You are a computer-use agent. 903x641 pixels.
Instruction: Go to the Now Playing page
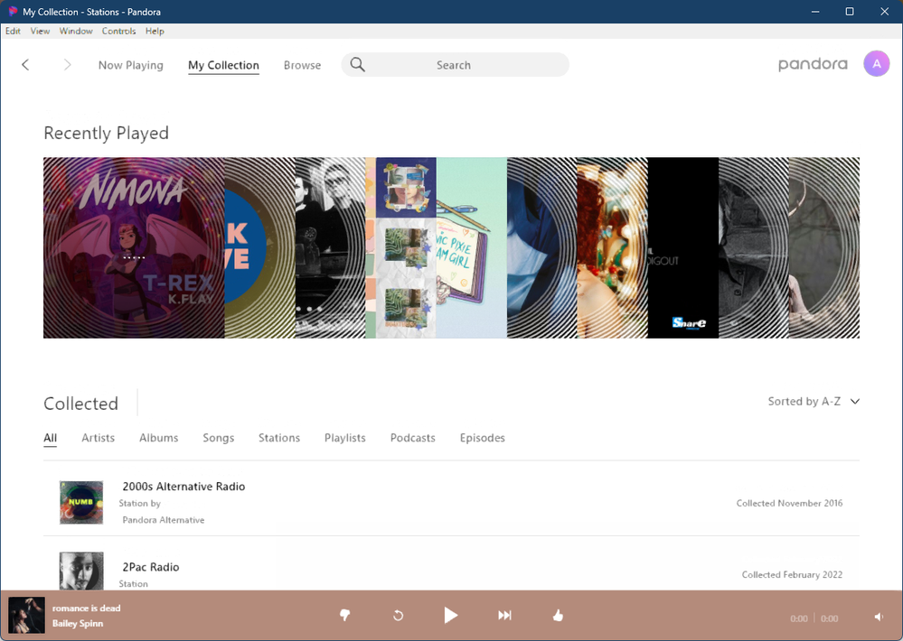point(130,65)
